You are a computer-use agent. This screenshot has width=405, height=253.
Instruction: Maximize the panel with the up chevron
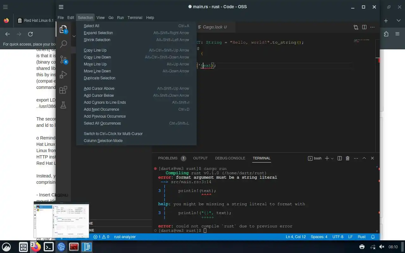[364, 158]
